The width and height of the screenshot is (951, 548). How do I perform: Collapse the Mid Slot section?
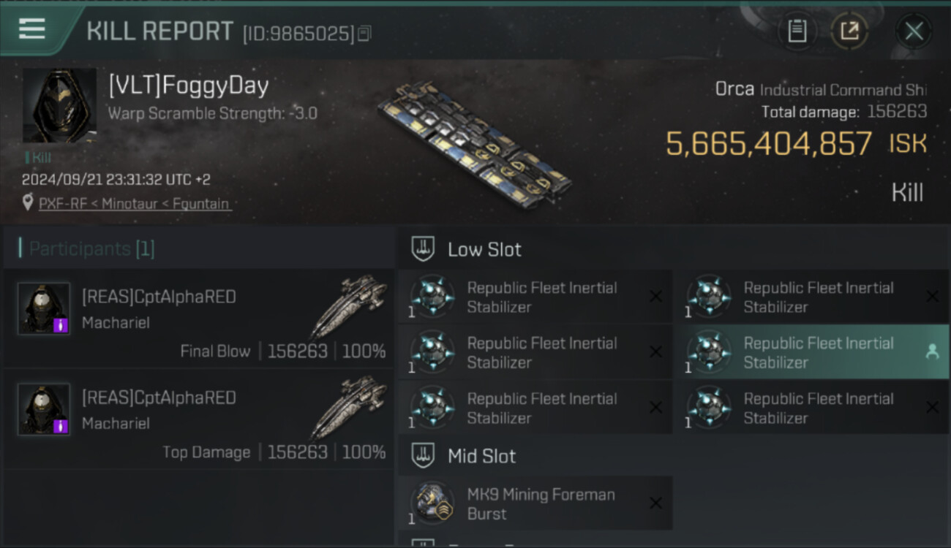point(424,457)
